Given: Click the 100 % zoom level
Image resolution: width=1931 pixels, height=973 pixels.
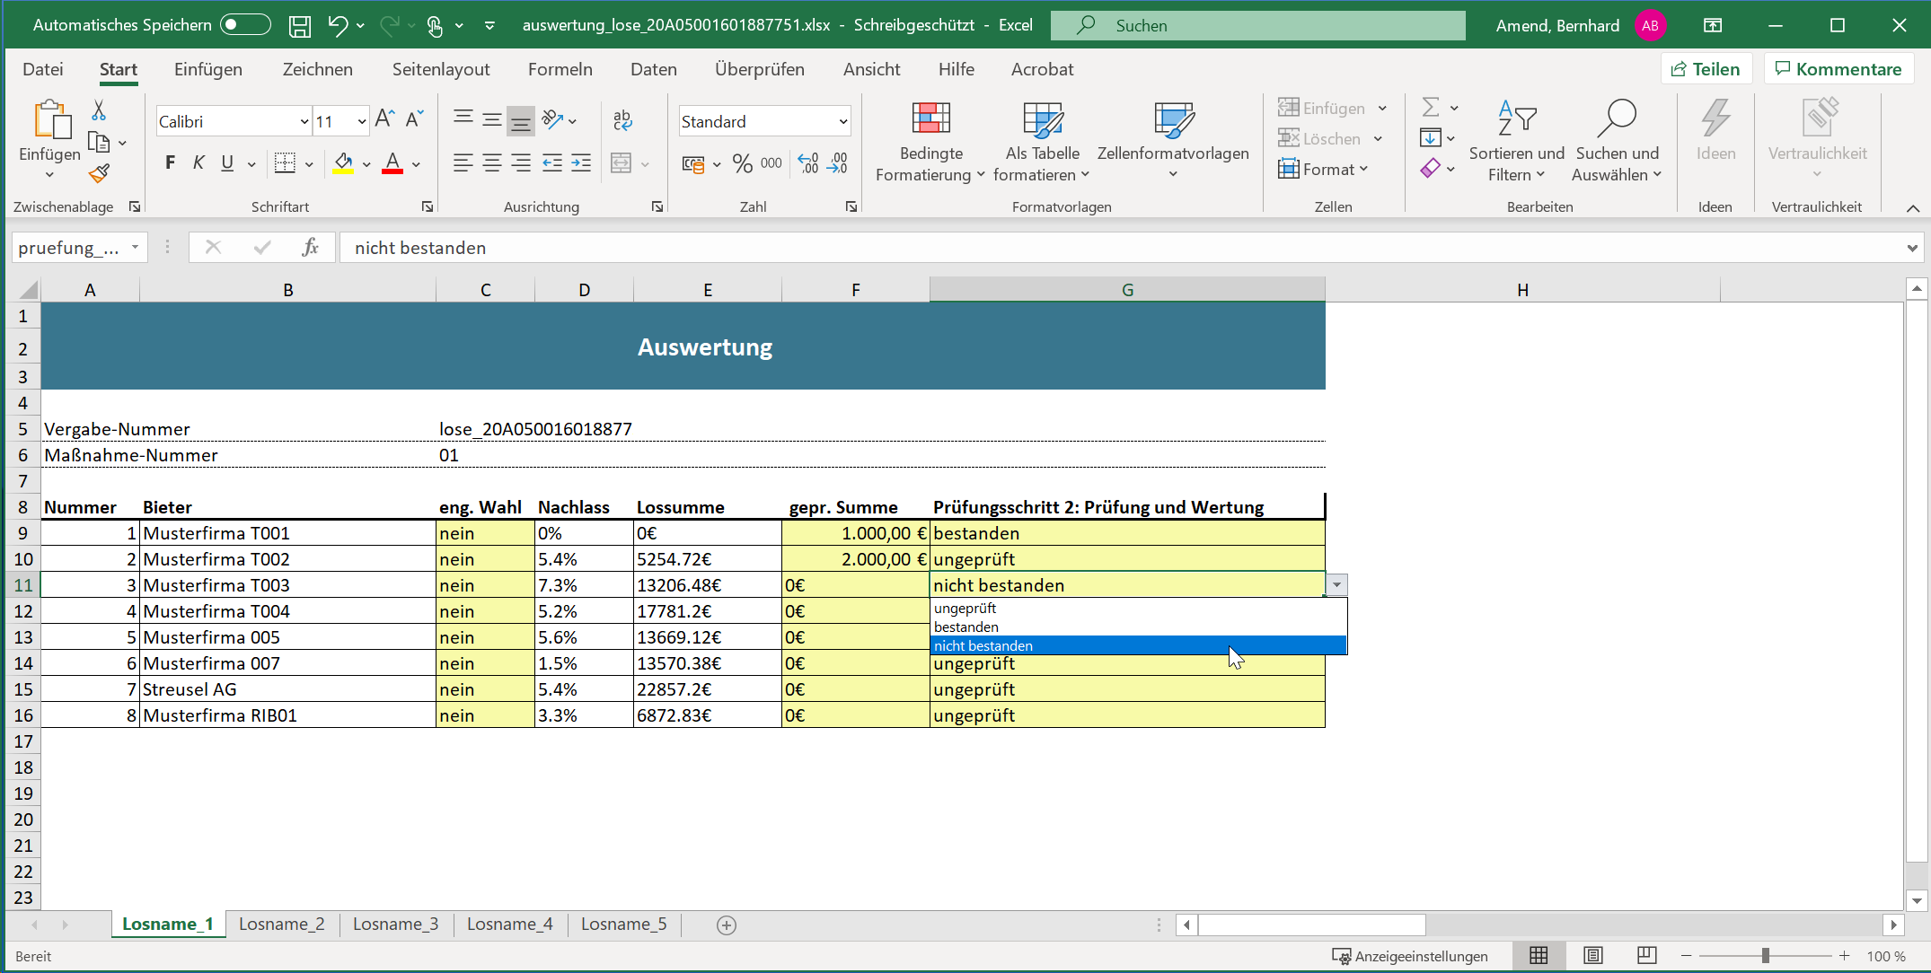Looking at the screenshot, I should click(x=1886, y=956).
